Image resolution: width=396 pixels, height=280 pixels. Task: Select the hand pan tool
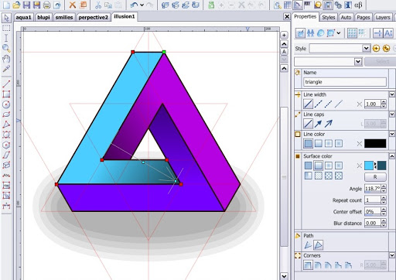pyautogui.click(x=6, y=59)
